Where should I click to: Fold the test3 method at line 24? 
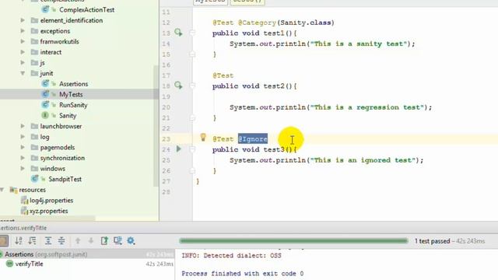192,149
